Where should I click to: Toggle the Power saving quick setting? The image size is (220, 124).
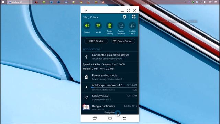pos(110,25)
